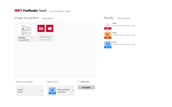
Task: Click the camera capture icon
Action: (41, 28)
